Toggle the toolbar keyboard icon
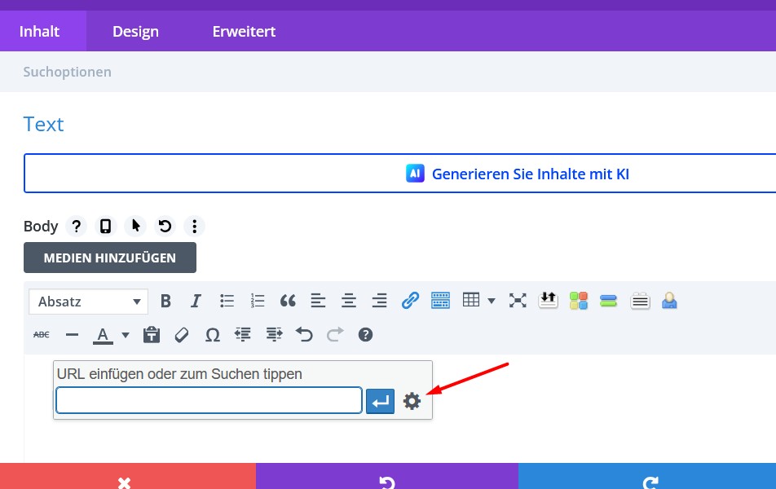This screenshot has height=489, width=776. (440, 301)
